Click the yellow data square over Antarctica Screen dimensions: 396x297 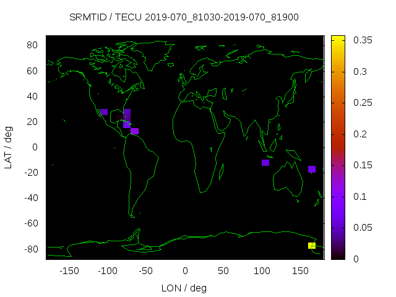(x=312, y=246)
